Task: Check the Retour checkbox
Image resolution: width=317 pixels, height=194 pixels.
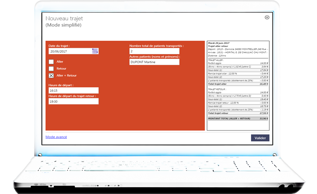Action: pos(51,69)
